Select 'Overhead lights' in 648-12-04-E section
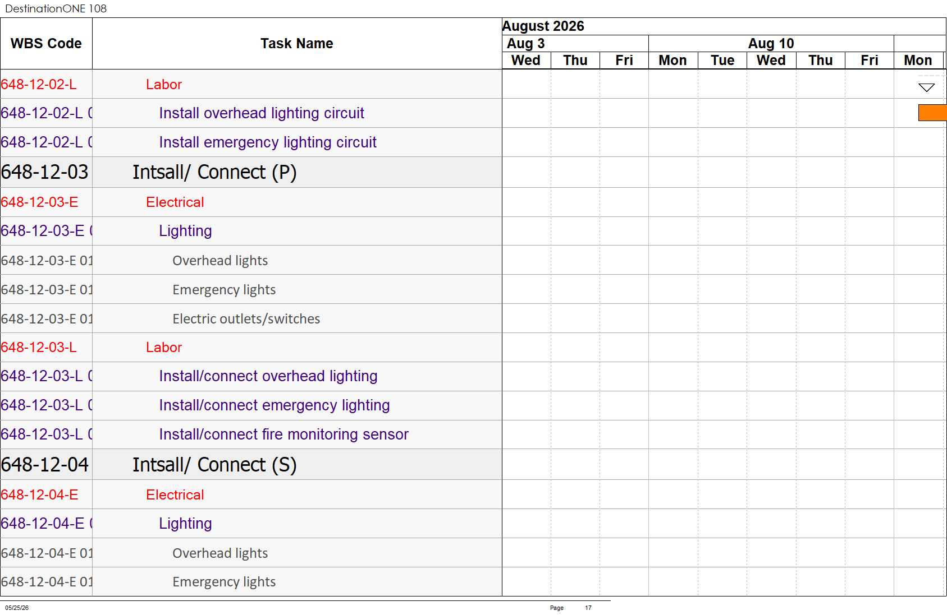Screen dimensions: 947x615 coord(220,553)
